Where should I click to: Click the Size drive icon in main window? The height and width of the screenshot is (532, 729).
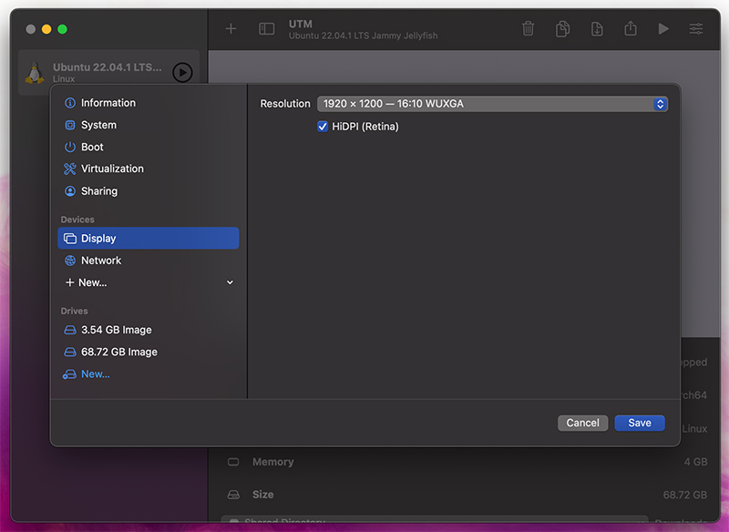coord(233,495)
